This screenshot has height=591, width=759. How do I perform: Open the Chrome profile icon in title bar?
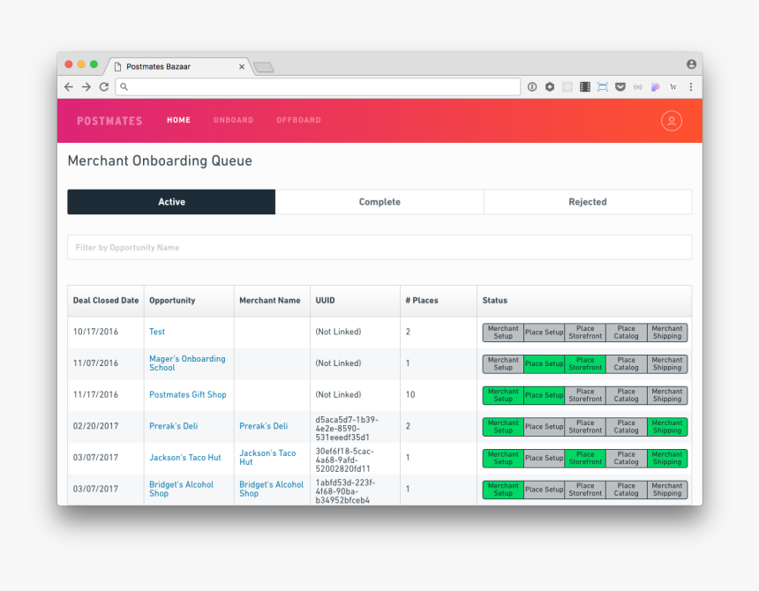click(691, 64)
